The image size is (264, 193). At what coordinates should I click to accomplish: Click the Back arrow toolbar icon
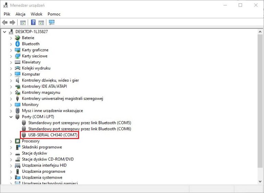[5, 23]
